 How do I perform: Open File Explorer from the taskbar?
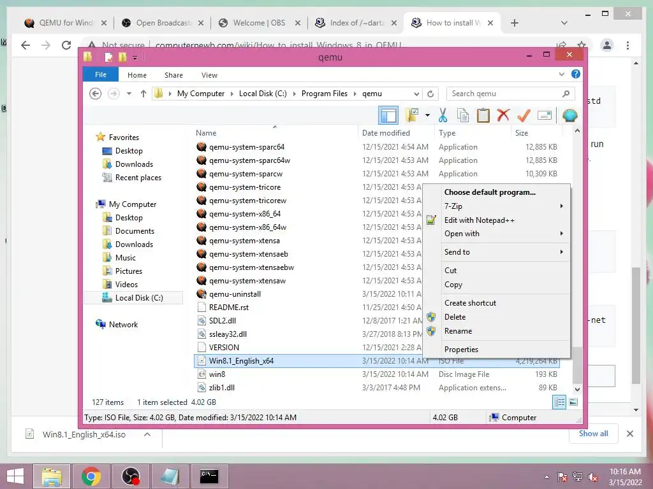click(x=52, y=476)
